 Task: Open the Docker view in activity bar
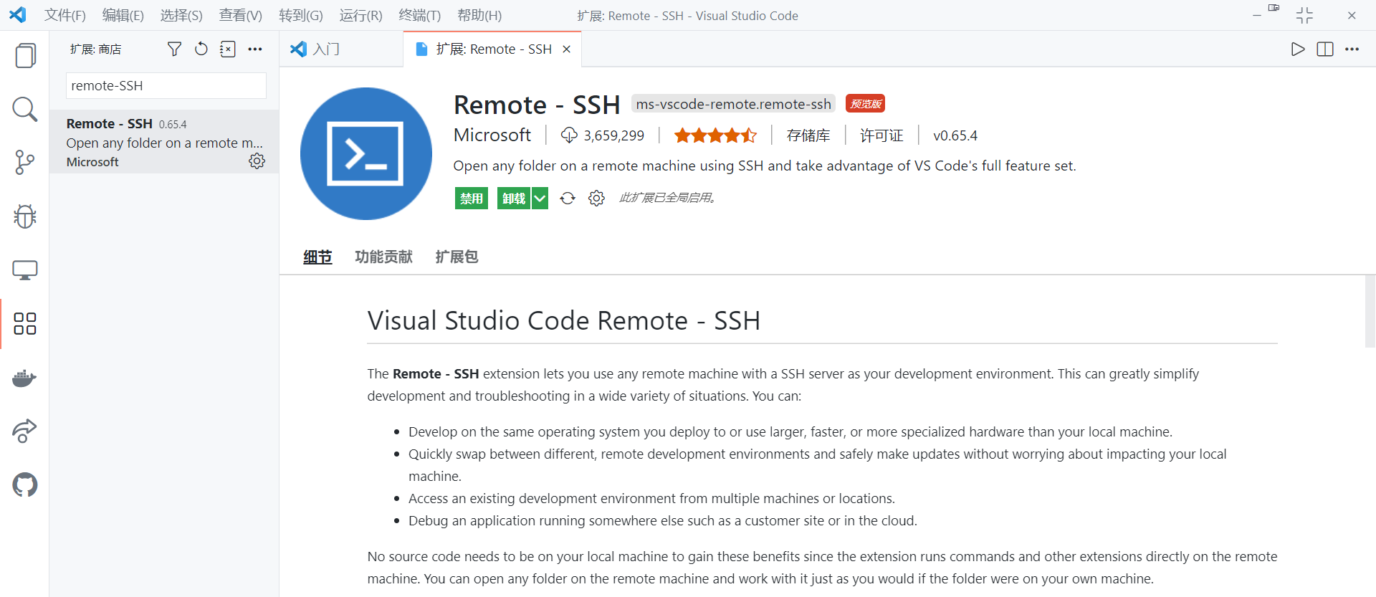click(x=25, y=378)
